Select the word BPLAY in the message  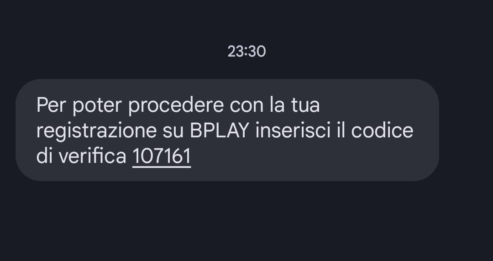coord(219,131)
